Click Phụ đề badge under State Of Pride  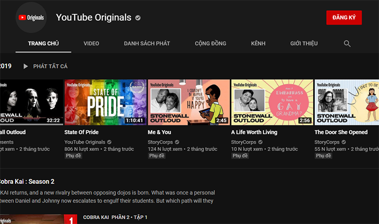(74, 156)
